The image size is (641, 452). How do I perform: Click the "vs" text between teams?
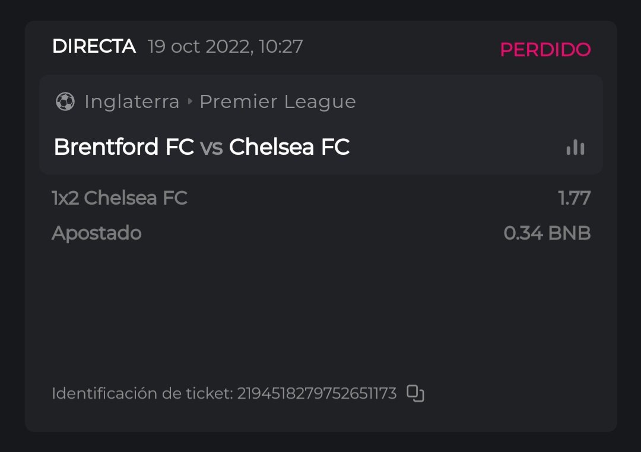pos(211,147)
